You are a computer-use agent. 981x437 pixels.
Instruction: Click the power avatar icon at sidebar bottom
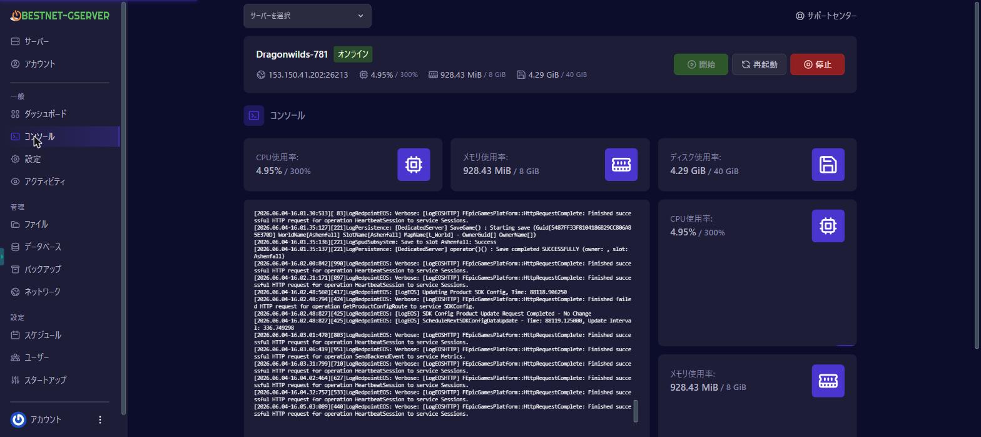point(18,419)
